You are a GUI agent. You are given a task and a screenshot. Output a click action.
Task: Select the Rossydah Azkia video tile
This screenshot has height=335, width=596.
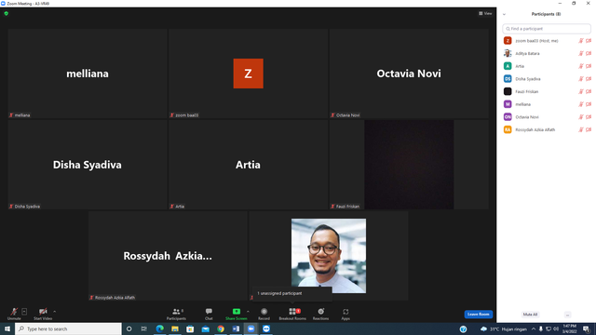point(168,256)
